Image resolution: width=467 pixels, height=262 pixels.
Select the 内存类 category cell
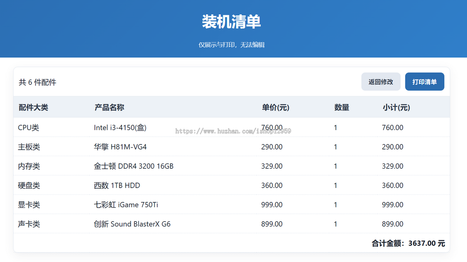[x=29, y=166]
